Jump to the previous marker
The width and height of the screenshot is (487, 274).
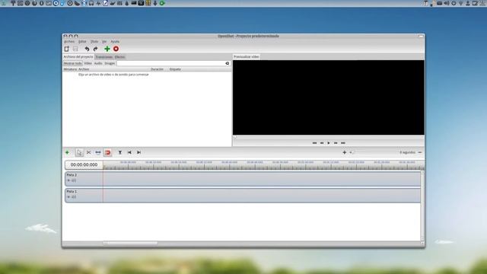[129, 152]
